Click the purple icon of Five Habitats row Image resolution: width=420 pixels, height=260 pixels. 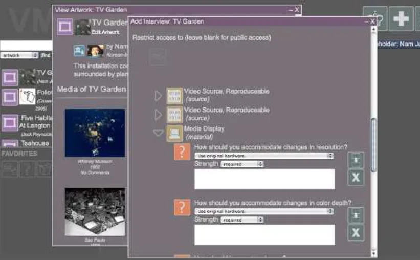click(x=10, y=123)
